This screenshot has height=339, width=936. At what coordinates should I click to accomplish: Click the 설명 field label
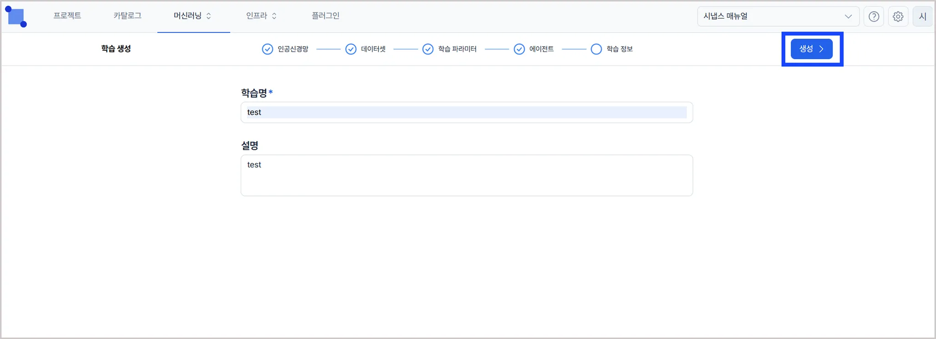click(x=250, y=146)
